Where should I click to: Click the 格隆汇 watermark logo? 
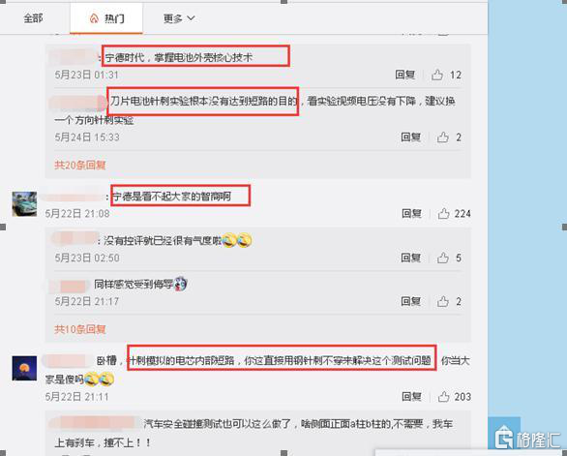tap(527, 440)
